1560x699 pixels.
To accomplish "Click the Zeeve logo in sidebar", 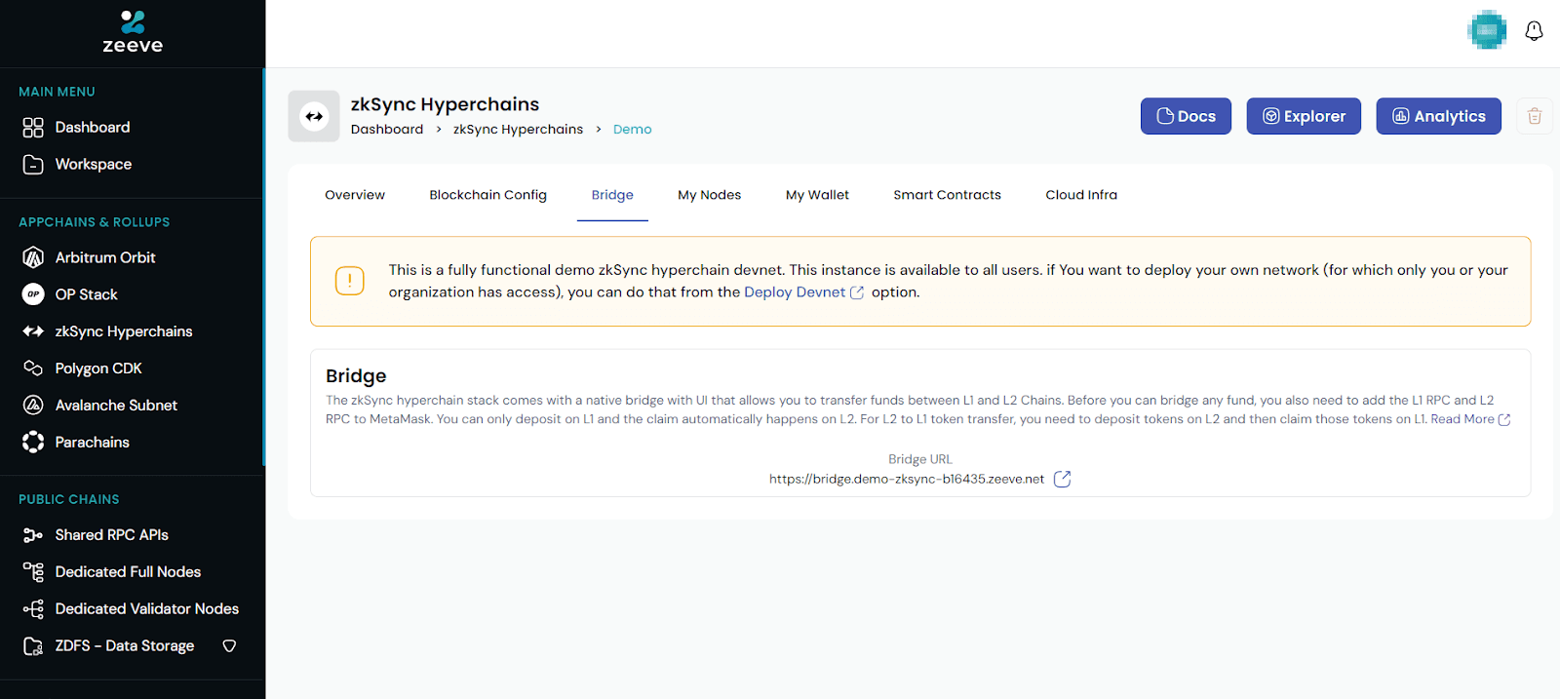I will pyautogui.click(x=133, y=32).
